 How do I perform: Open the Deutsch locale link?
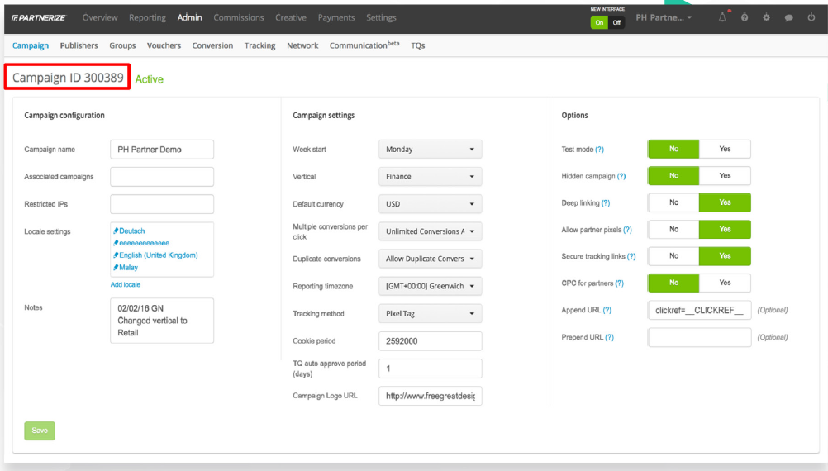pos(132,231)
